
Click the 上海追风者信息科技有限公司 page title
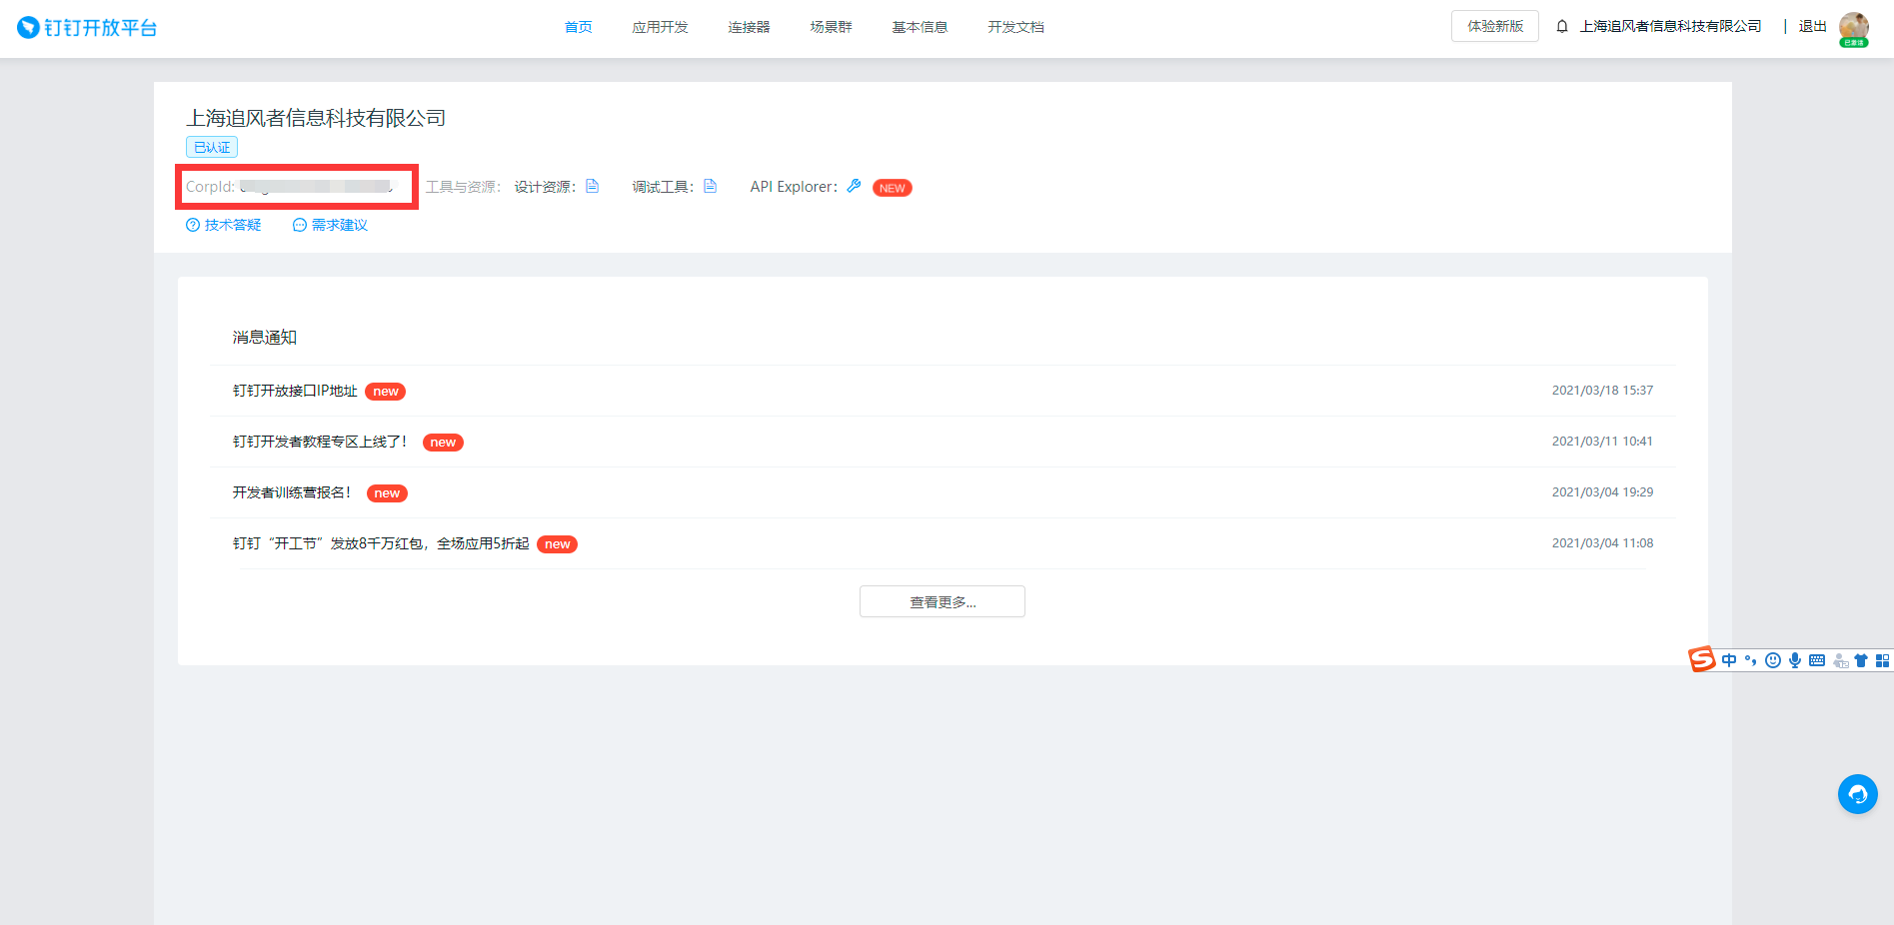coord(316,118)
